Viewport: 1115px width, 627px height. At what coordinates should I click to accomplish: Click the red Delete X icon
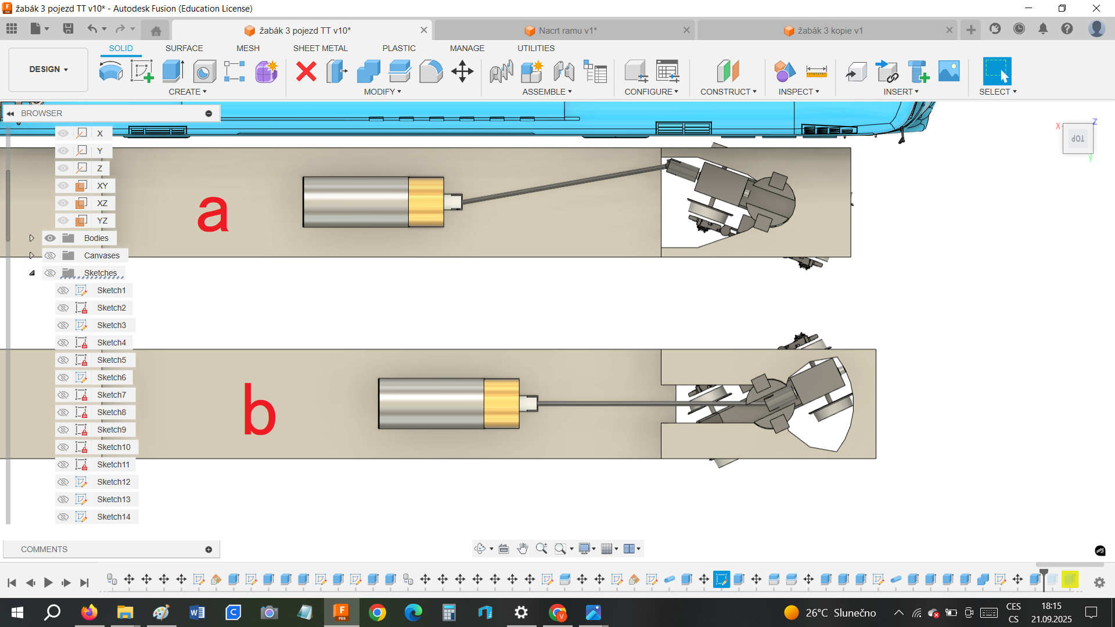pos(306,71)
